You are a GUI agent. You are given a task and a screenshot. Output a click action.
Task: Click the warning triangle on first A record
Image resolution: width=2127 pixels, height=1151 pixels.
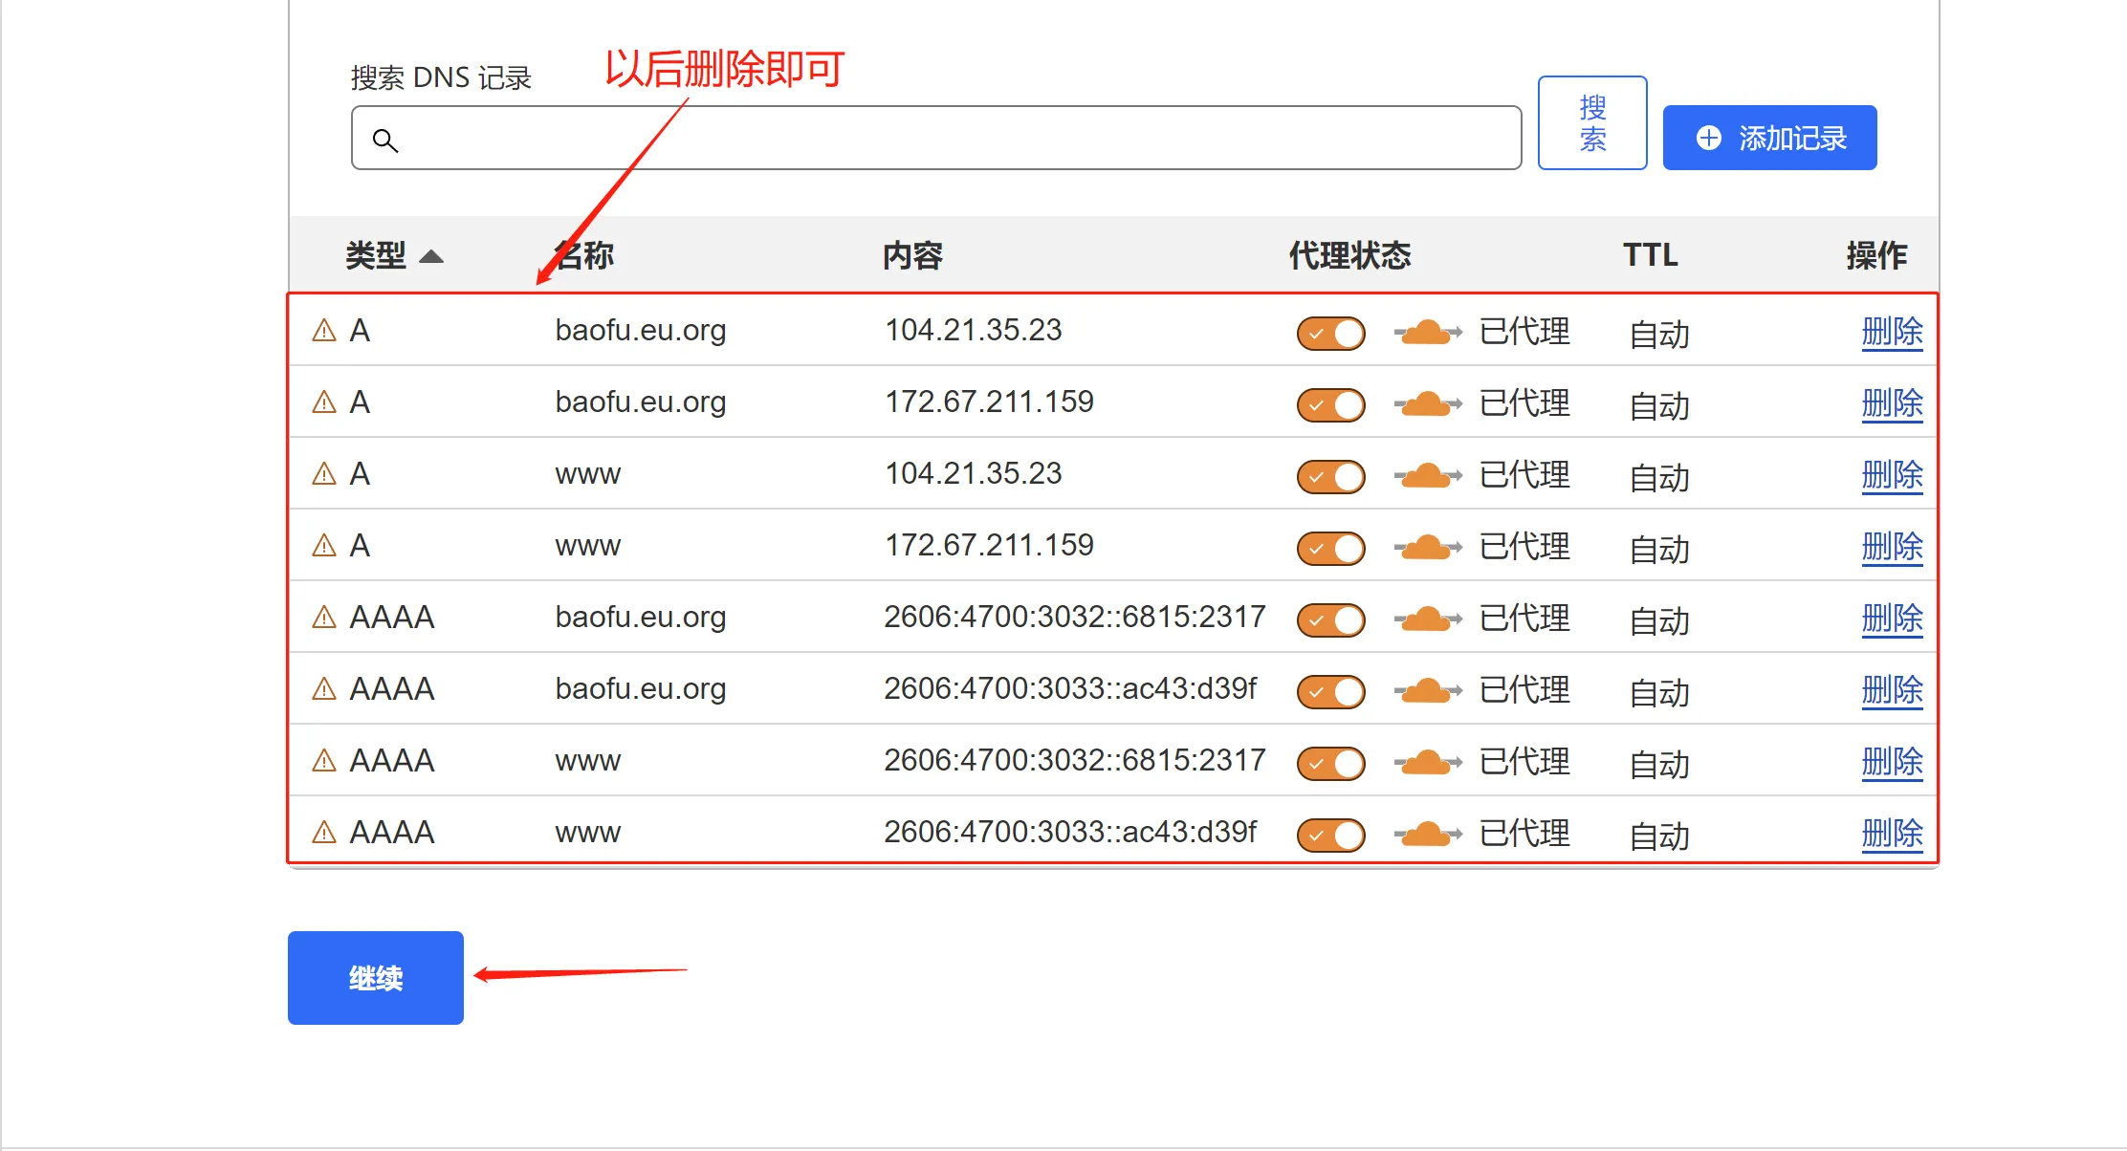click(323, 330)
